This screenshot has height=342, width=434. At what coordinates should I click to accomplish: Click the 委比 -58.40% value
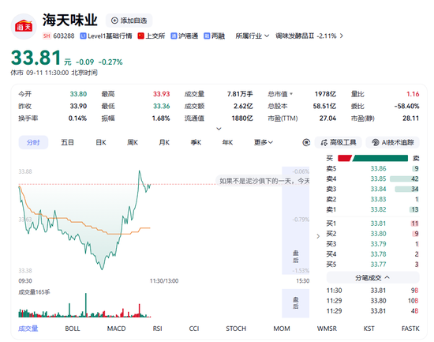click(406, 106)
